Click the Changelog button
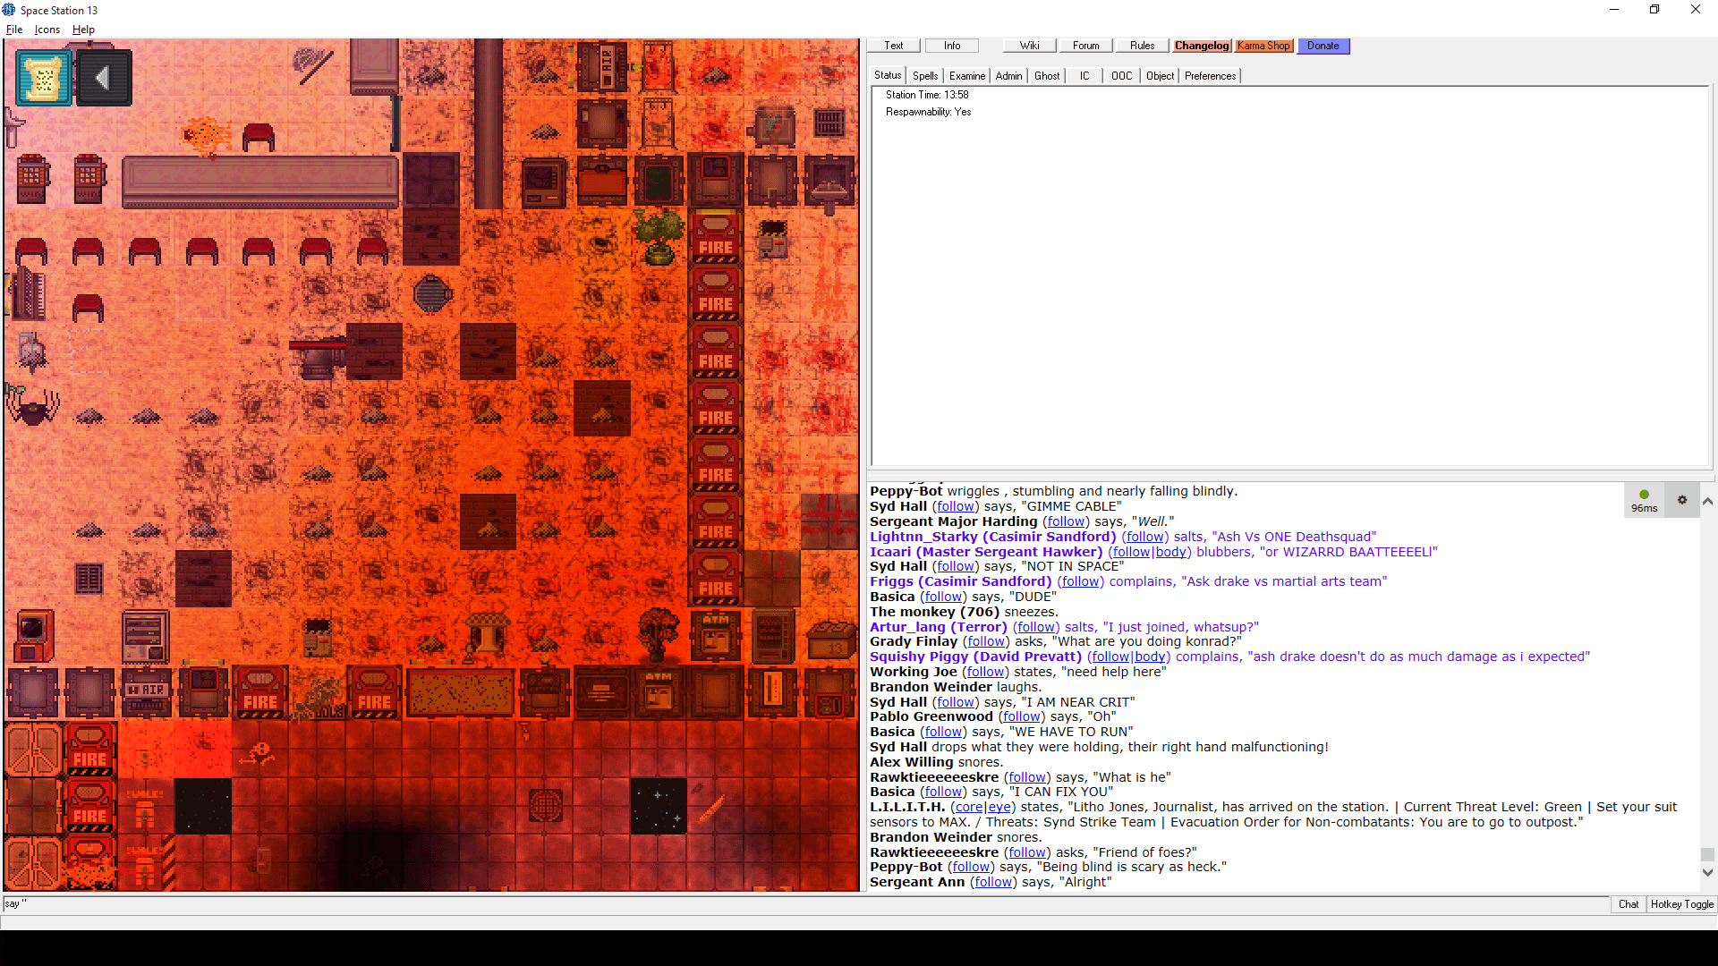 (1201, 46)
